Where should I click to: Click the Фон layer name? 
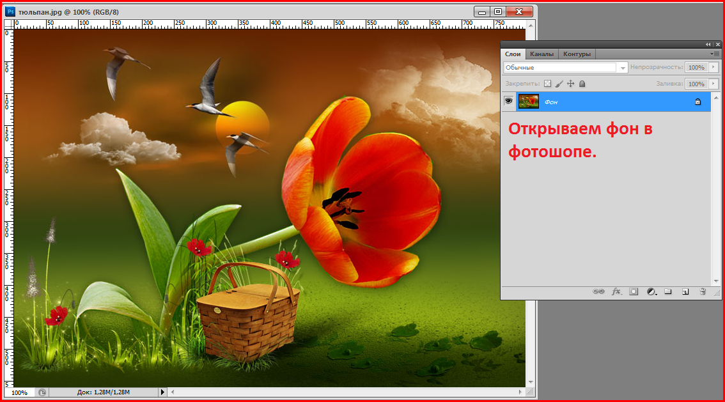point(551,102)
